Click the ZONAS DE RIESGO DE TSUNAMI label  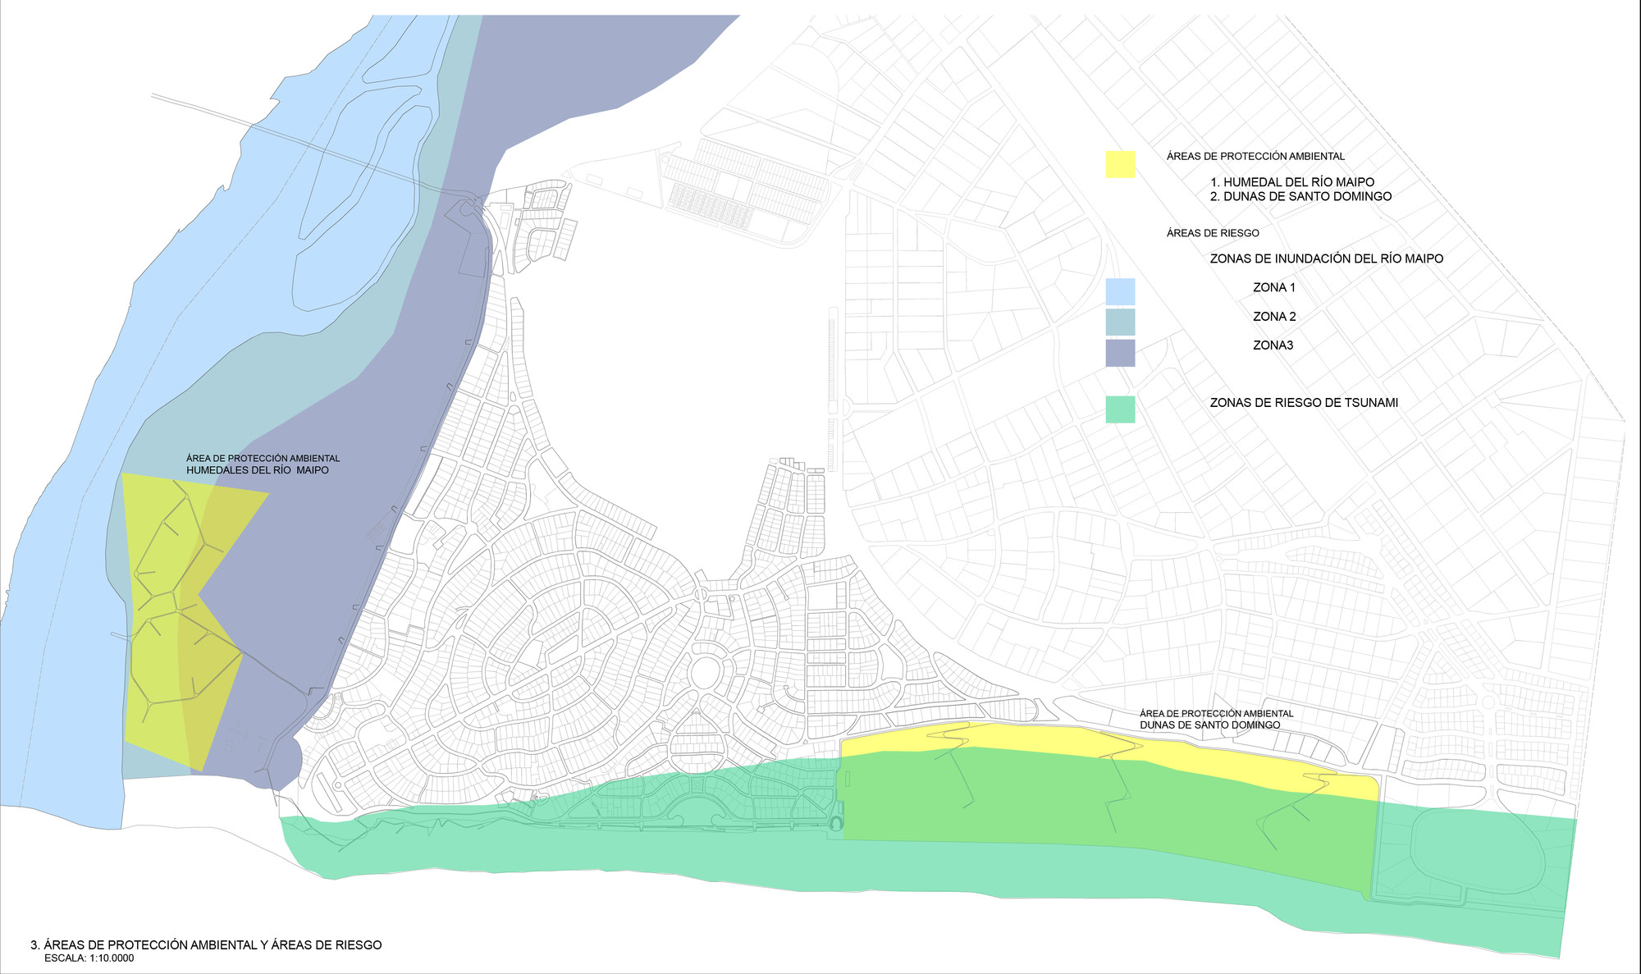(x=1304, y=403)
